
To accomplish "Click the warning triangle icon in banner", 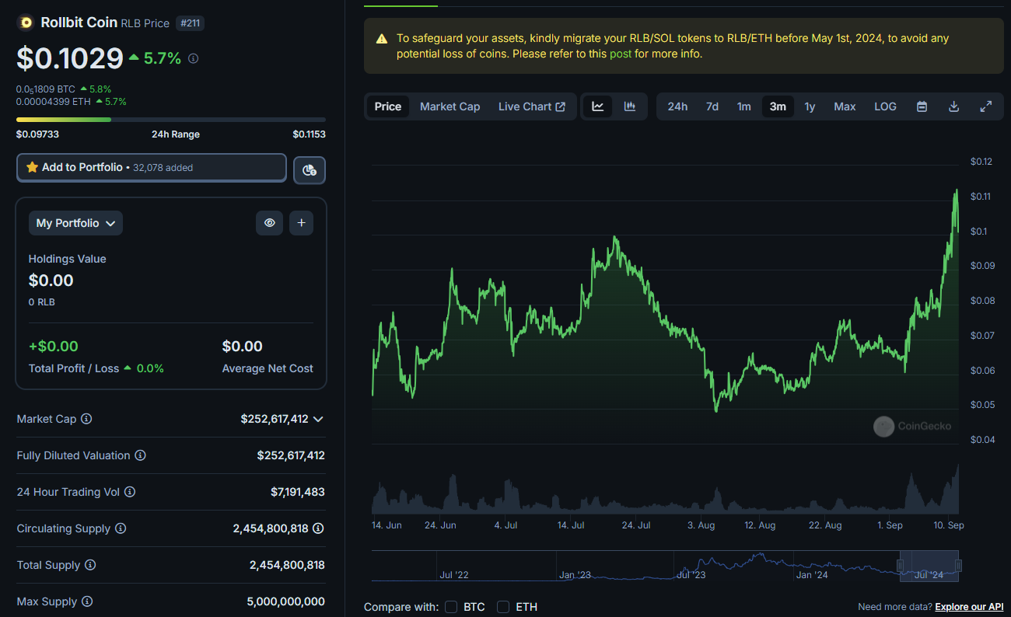I will click(x=382, y=39).
